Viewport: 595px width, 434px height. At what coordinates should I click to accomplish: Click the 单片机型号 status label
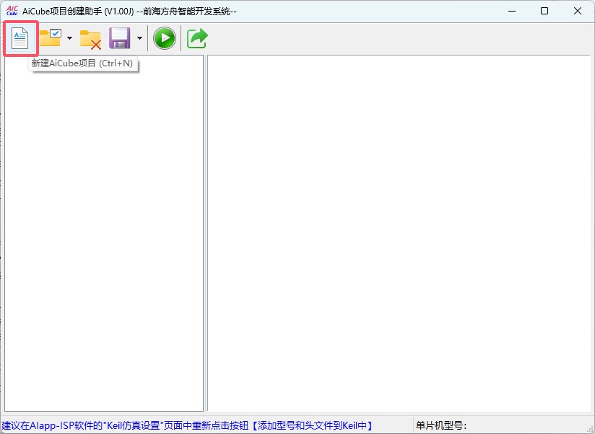coord(441,425)
